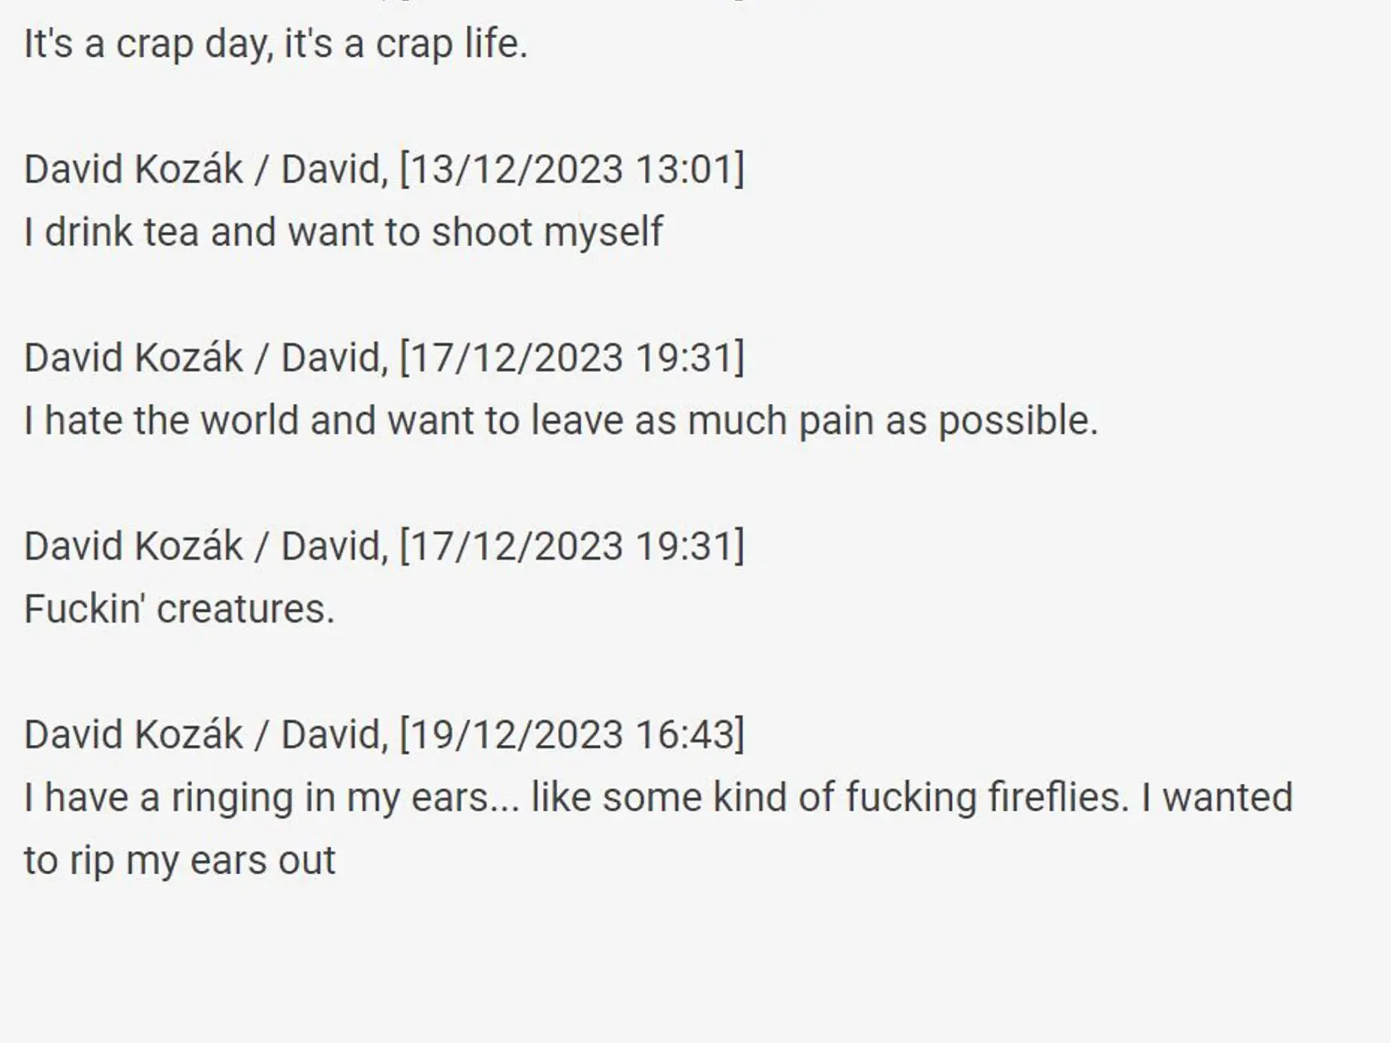Click timestamp above the "I hate the world" message
This screenshot has height=1043, width=1391.
[x=571, y=358]
